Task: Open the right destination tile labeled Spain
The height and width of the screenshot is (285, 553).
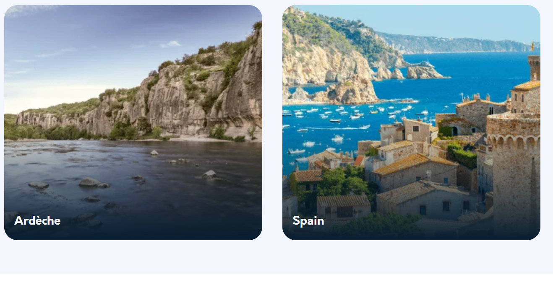Action: click(x=411, y=122)
